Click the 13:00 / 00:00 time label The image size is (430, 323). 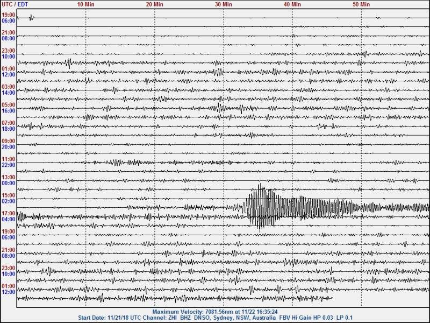(8, 181)
